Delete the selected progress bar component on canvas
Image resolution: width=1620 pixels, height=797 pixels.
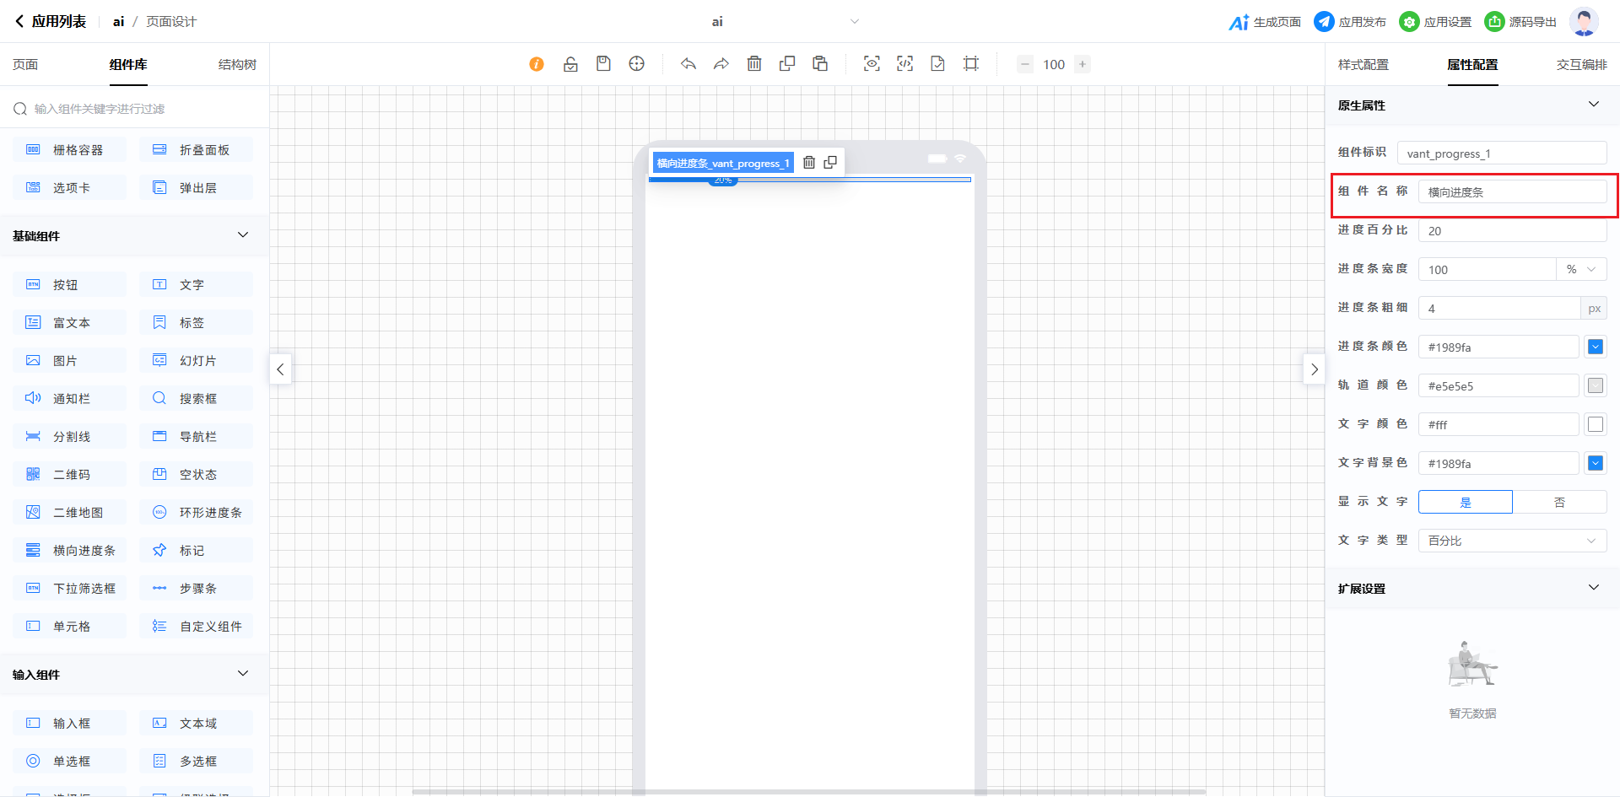coord(809,163)
